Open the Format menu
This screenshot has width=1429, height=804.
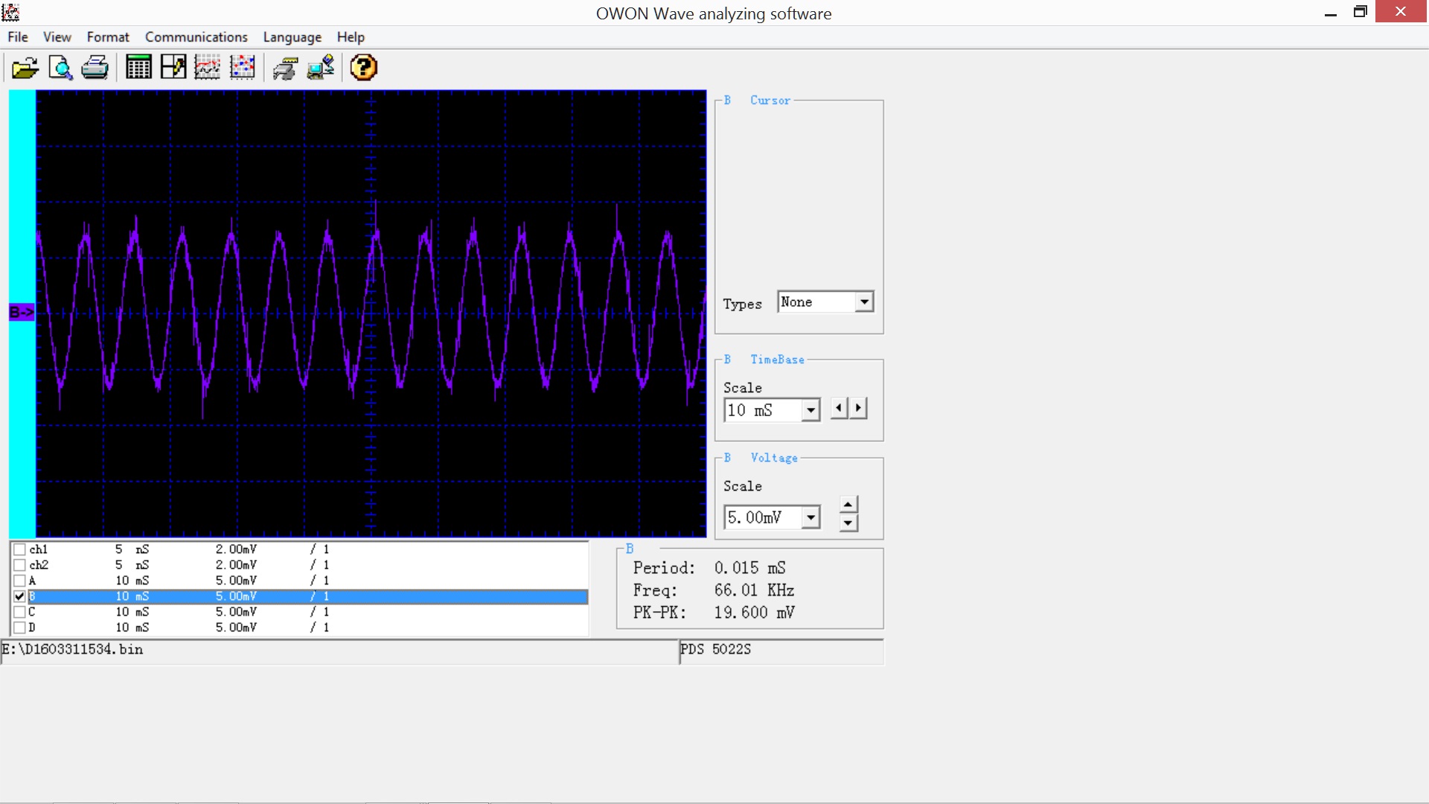pyautogui.click(x=108, y=37)
